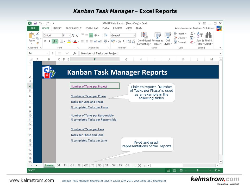The width and height of the screenshot is (250, 187).
Task: Open % completed Tasks per Phase link
Action: (x=89, y=108)
